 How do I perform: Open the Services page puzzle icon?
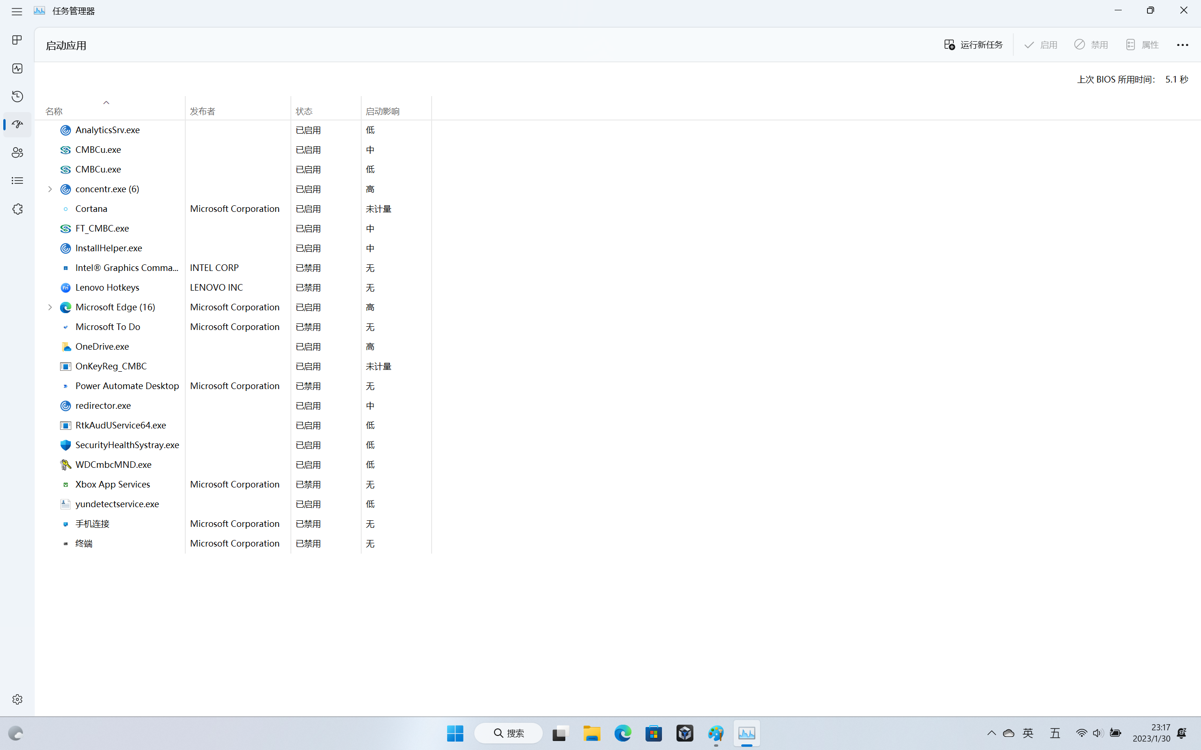pos(17,209)
